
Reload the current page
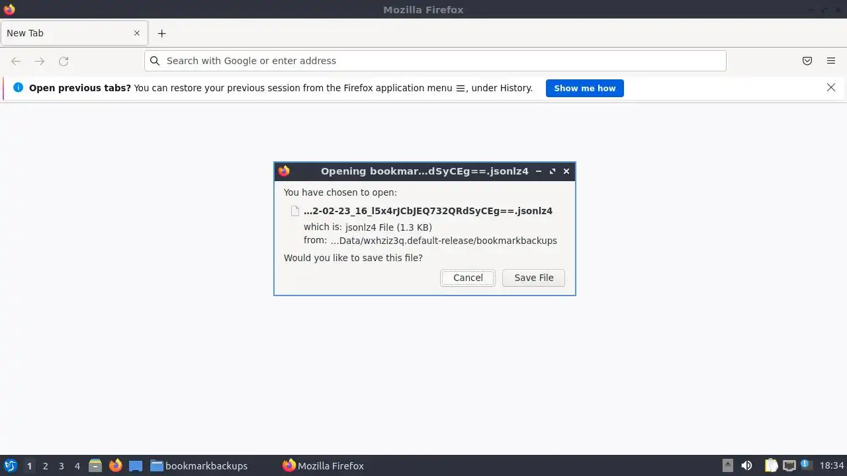(x=64, y=61)
